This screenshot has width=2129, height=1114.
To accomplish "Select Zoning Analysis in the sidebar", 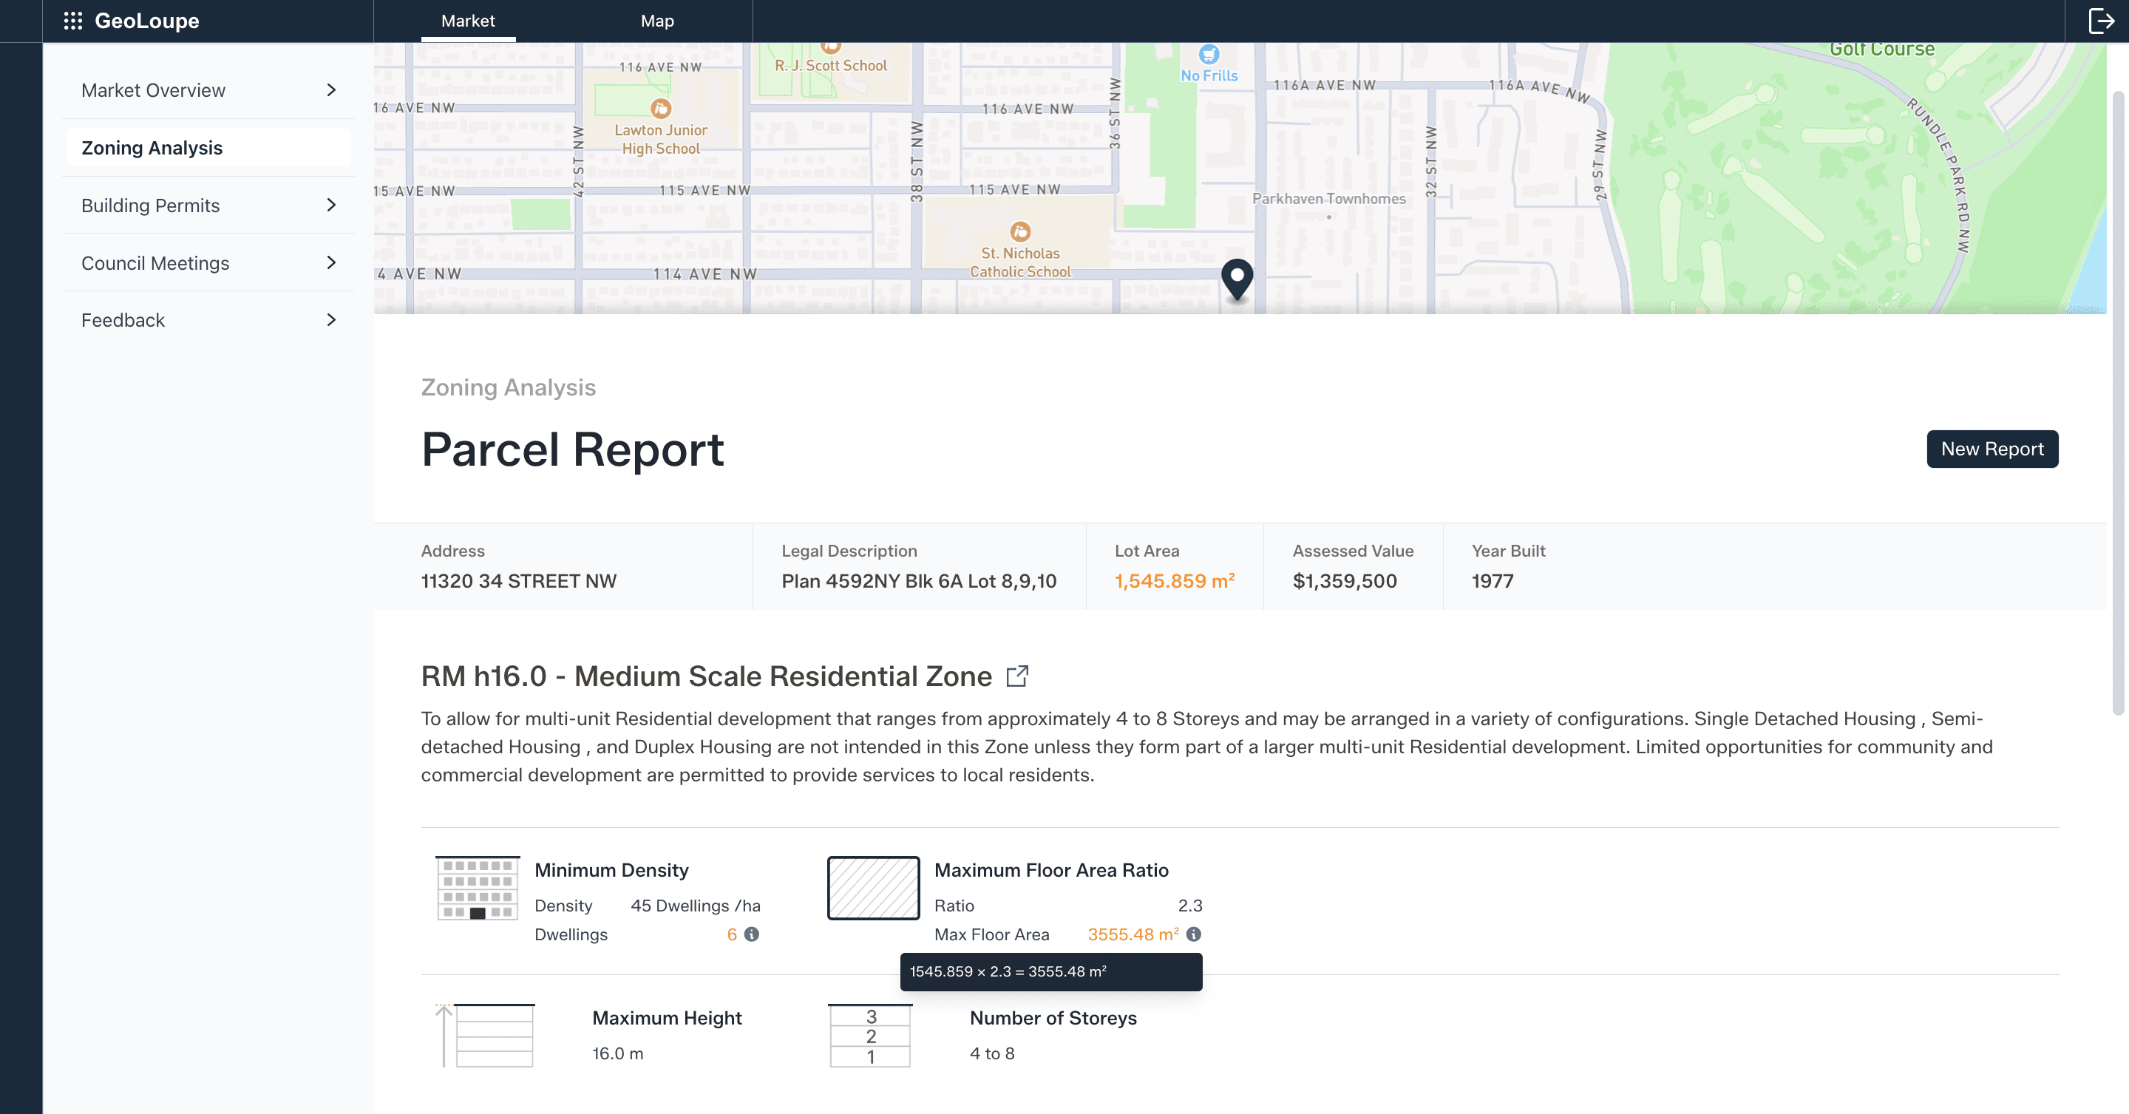I will pyautogui.click(x=208, y=147).
